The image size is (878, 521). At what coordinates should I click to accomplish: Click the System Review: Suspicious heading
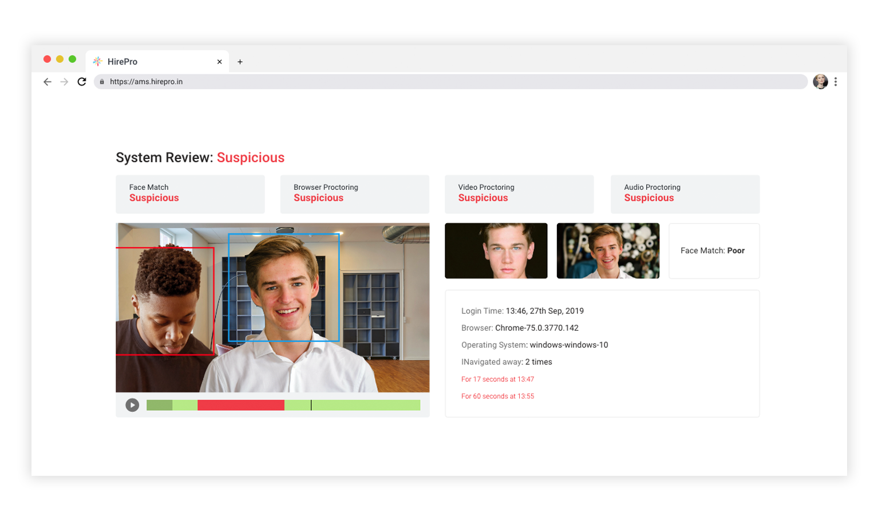tap(200, 157)
